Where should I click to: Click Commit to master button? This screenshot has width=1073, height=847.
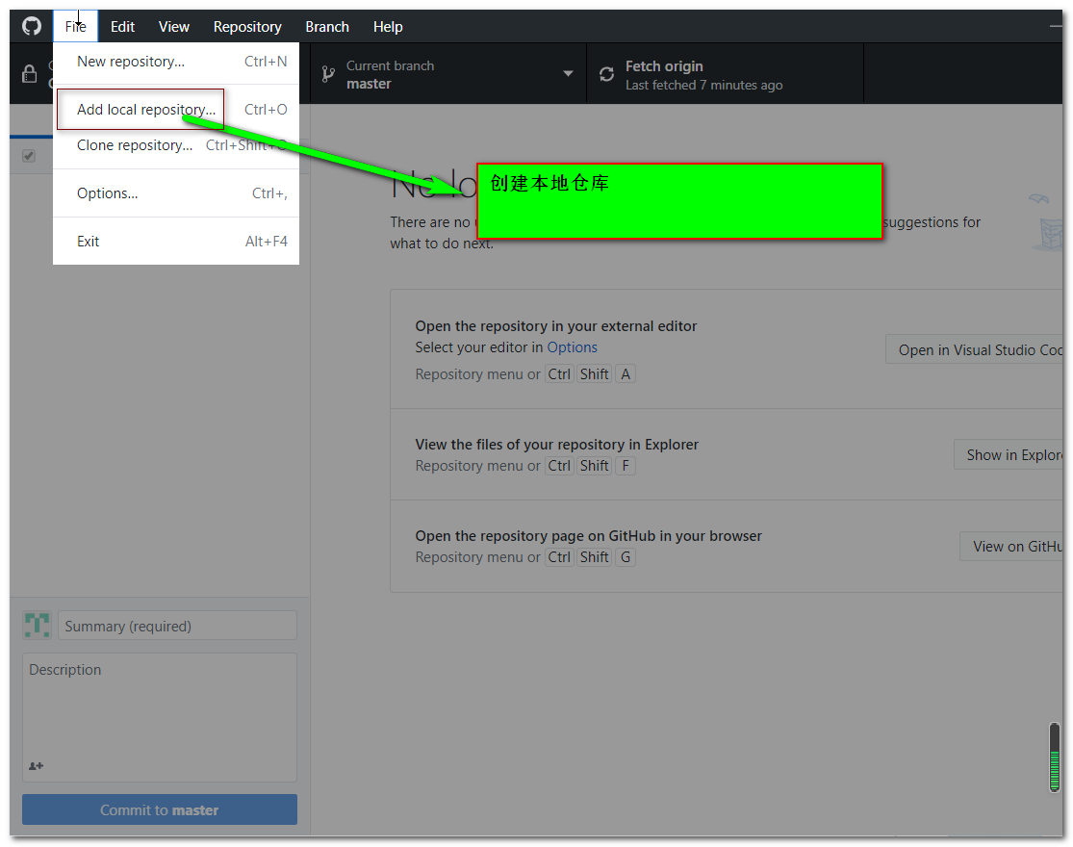160,810
